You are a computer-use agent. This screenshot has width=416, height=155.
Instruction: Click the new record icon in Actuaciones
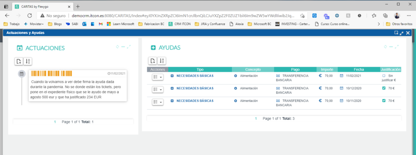tap(19, 61)
